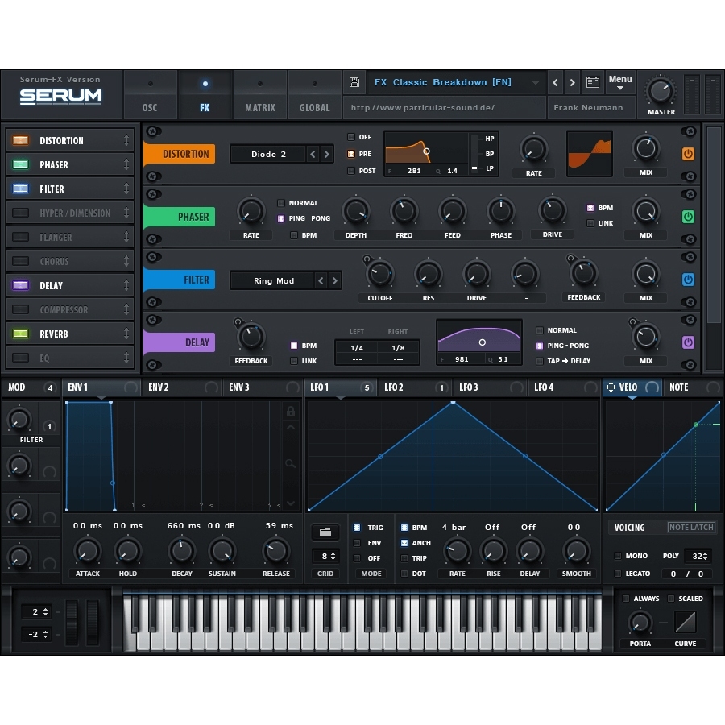This screenshot has width=725, height=725.
Task: Click the Reverb reorder arrows in rack list
Action: [x=126, y=333]
